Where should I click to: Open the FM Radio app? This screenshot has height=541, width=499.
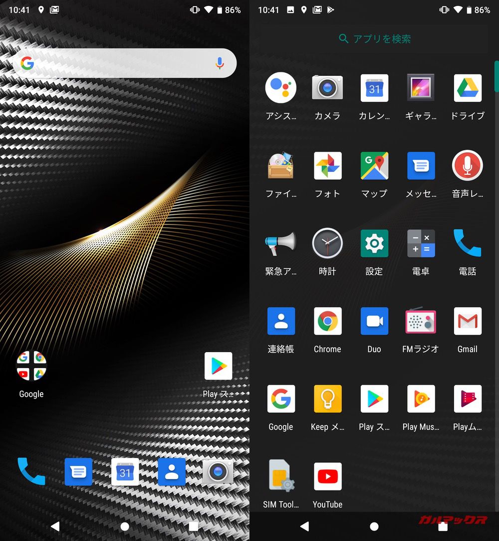coord(421,321)
